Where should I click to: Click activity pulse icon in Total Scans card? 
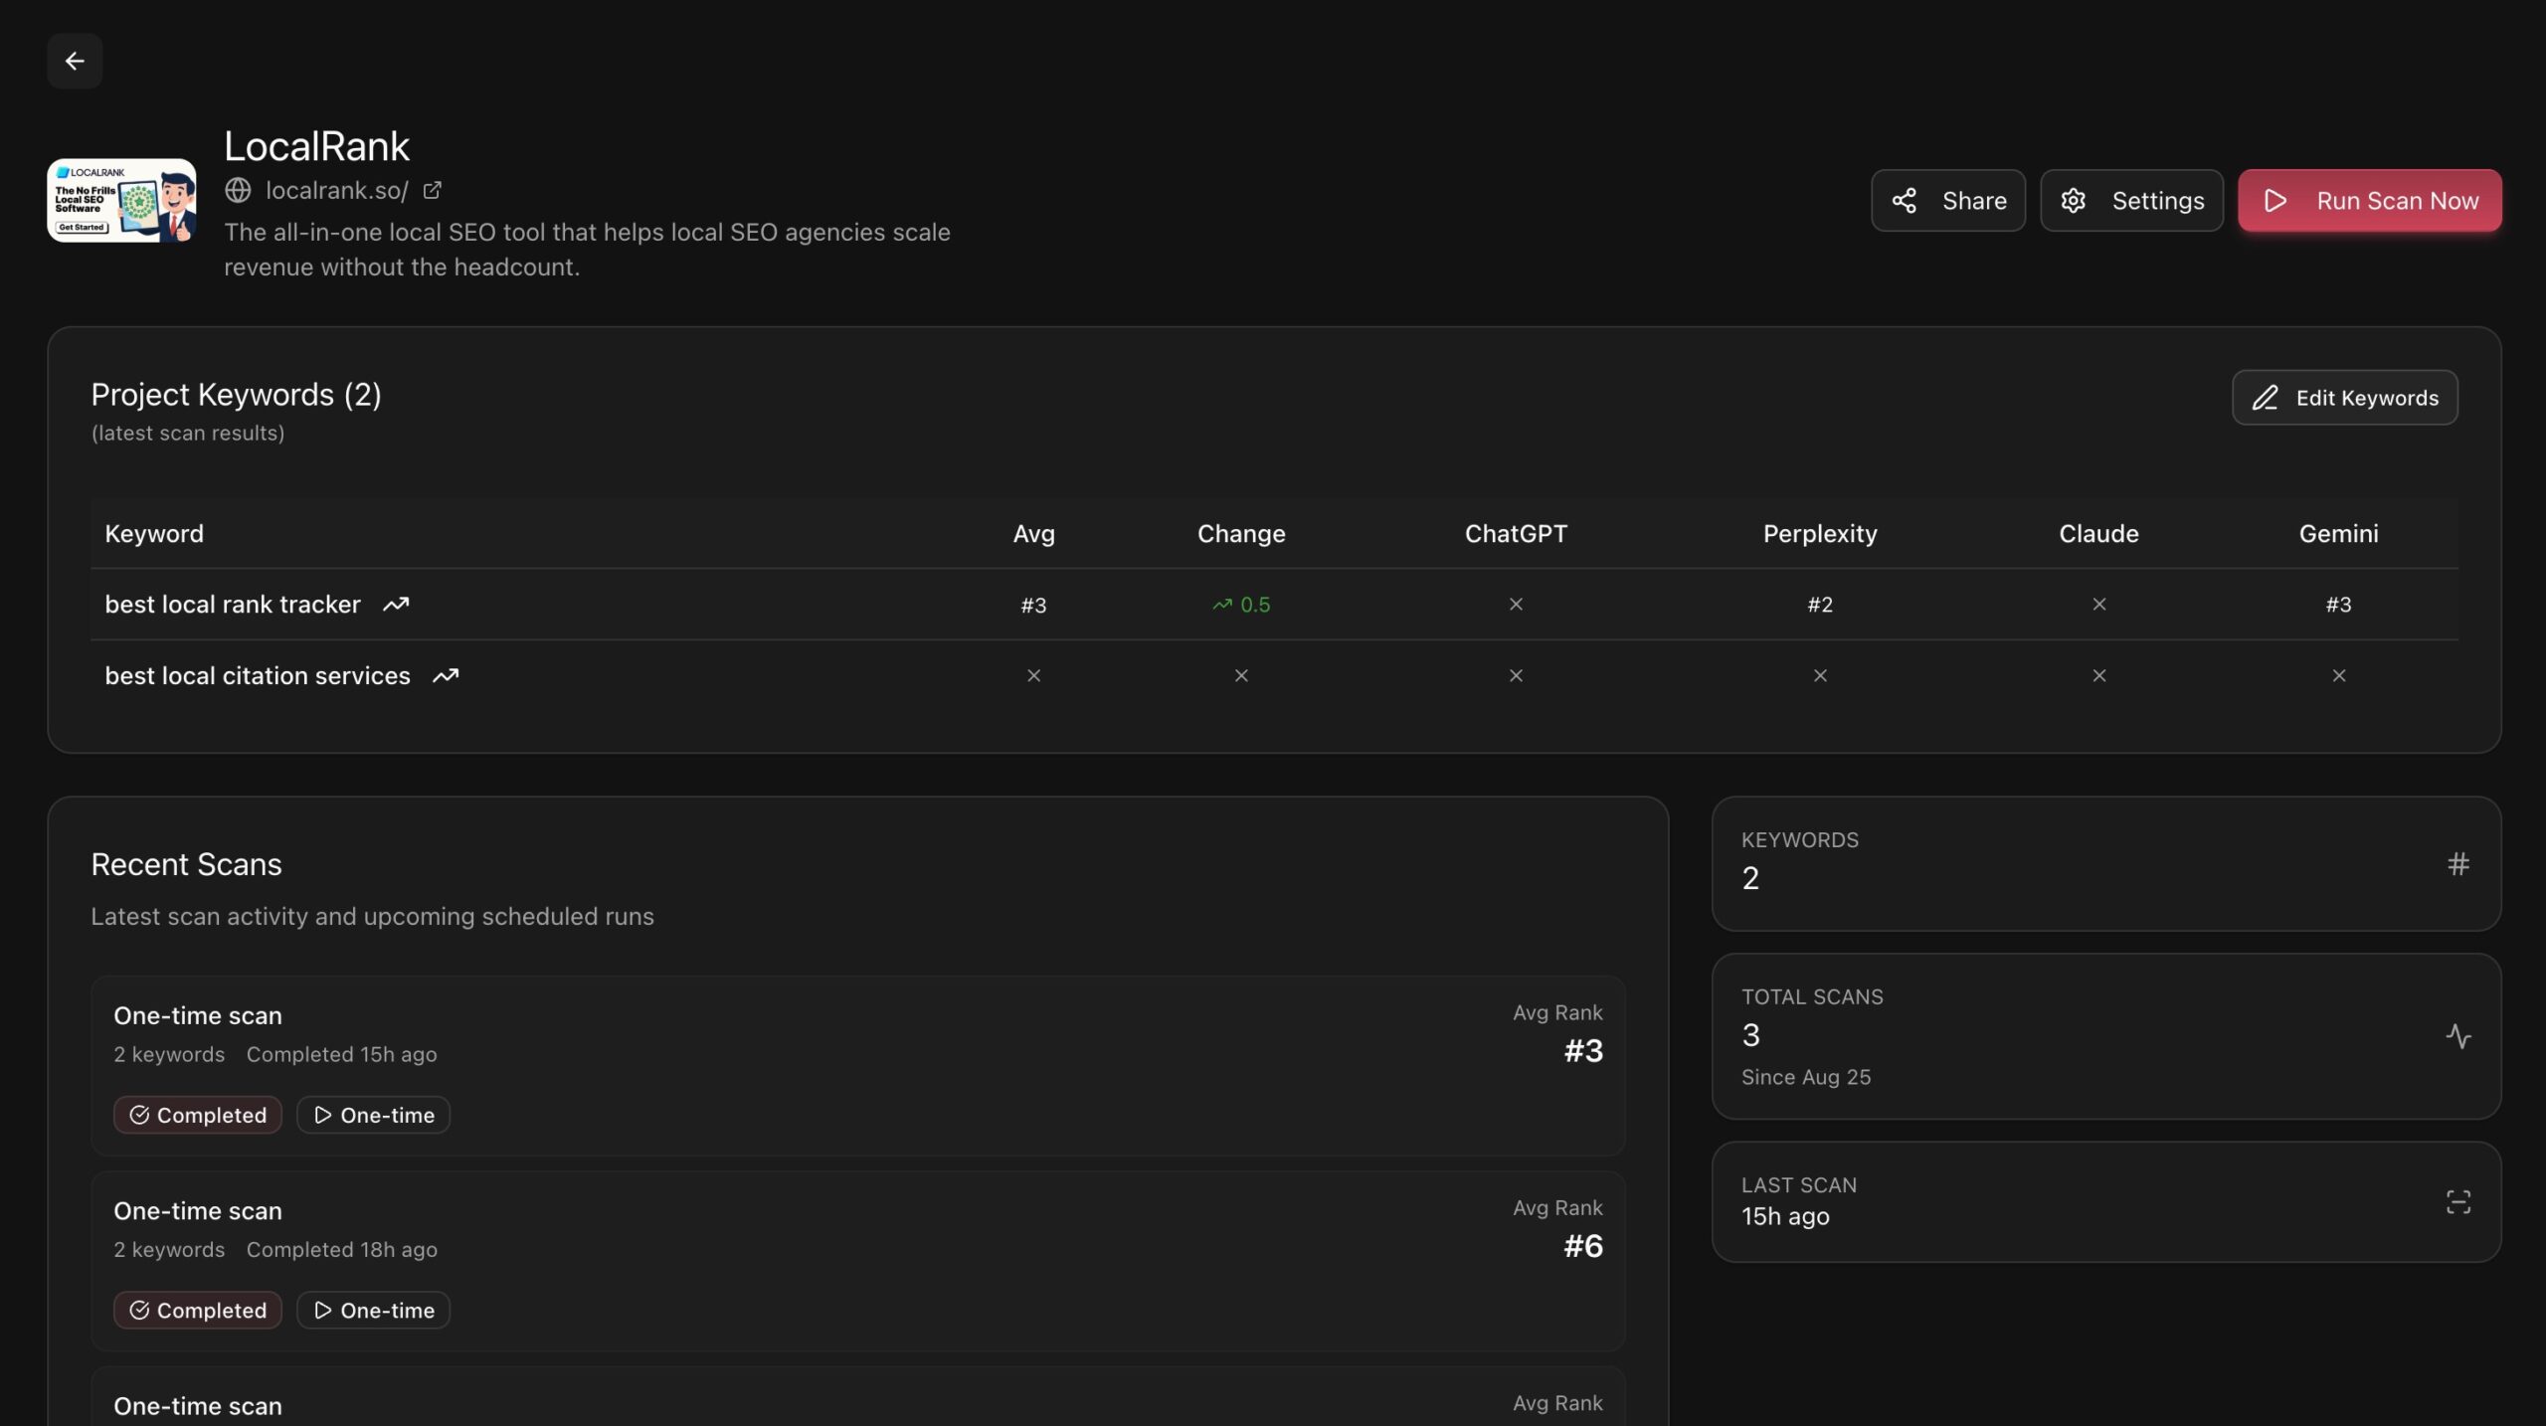[2457, 1036]
